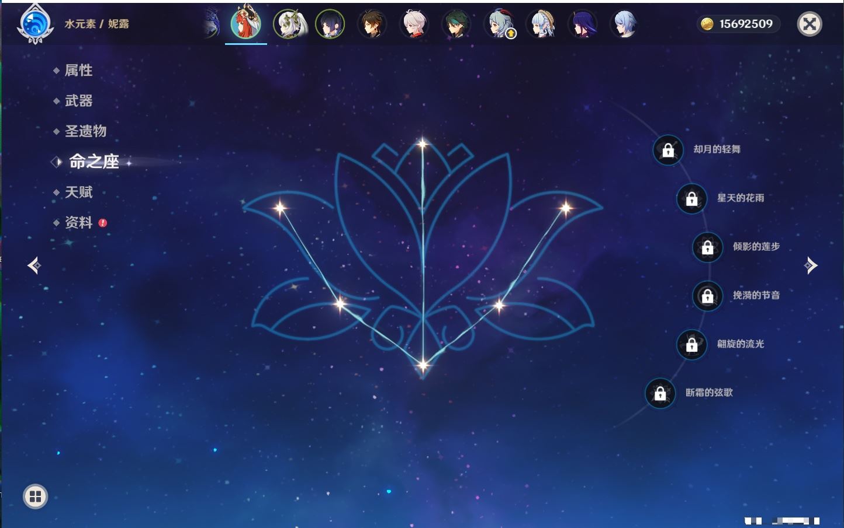The image size is (844, 528).
Task: Click the 翩旋的流光 label
Action: [741, 344]
